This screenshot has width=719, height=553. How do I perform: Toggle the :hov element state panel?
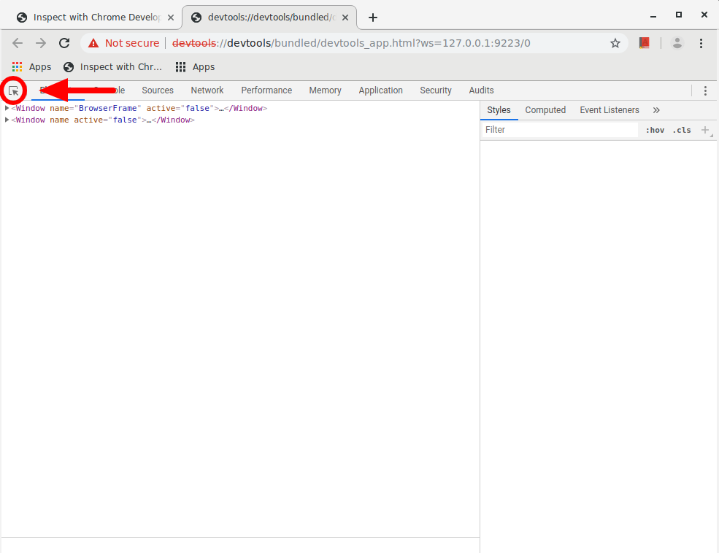(x=655, y=130)
